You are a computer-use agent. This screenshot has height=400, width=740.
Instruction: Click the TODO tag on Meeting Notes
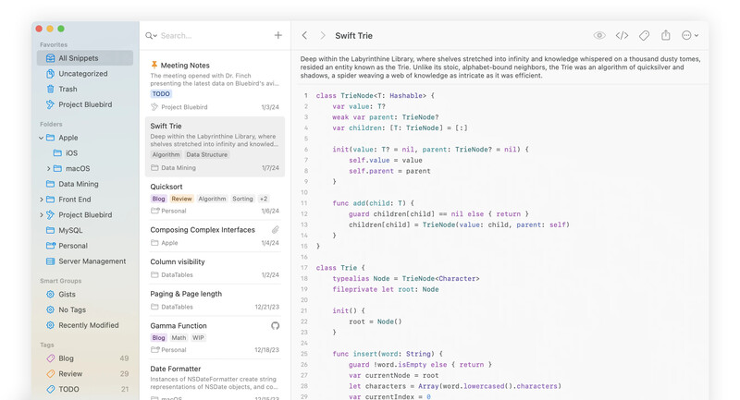(161, 94)
